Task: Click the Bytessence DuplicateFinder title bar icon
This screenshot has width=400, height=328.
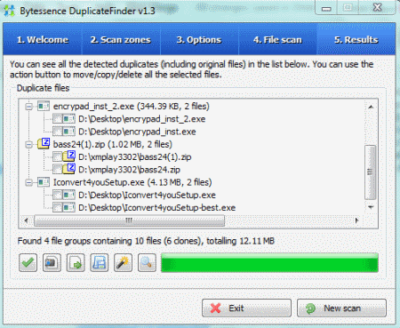Action: tap(9, 11)
